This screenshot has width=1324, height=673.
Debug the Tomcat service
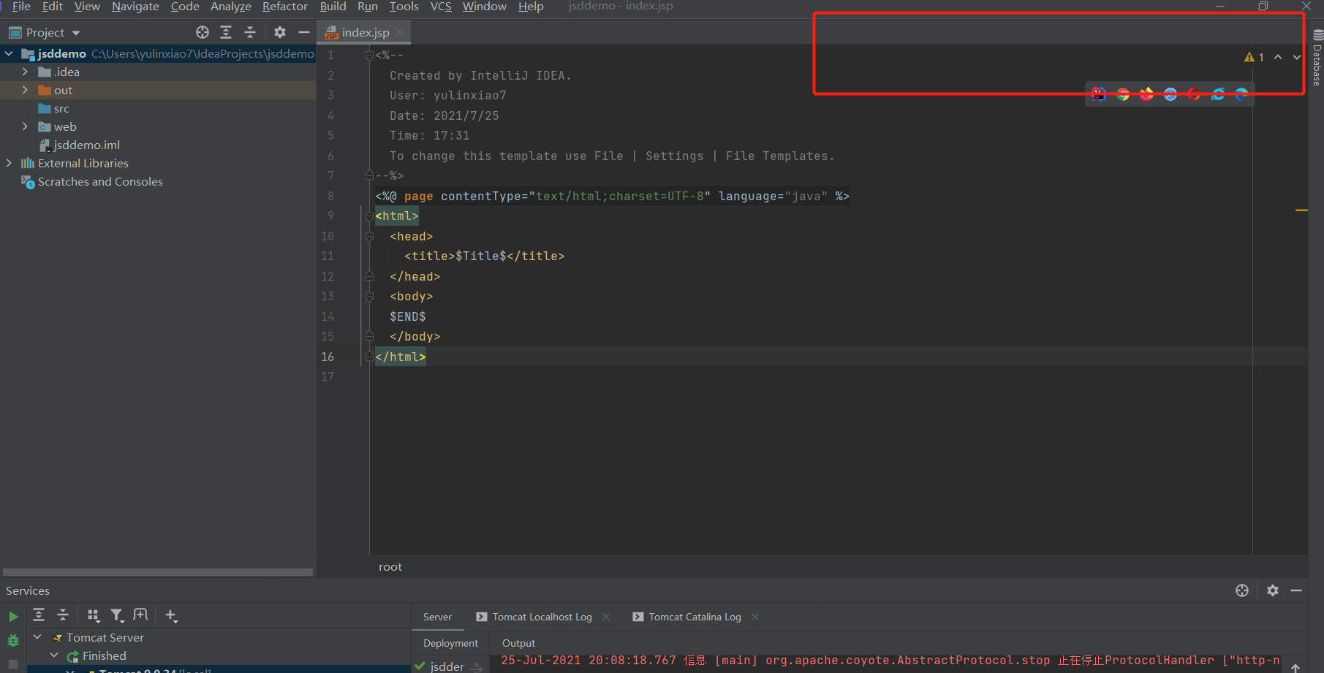(13, 640)
